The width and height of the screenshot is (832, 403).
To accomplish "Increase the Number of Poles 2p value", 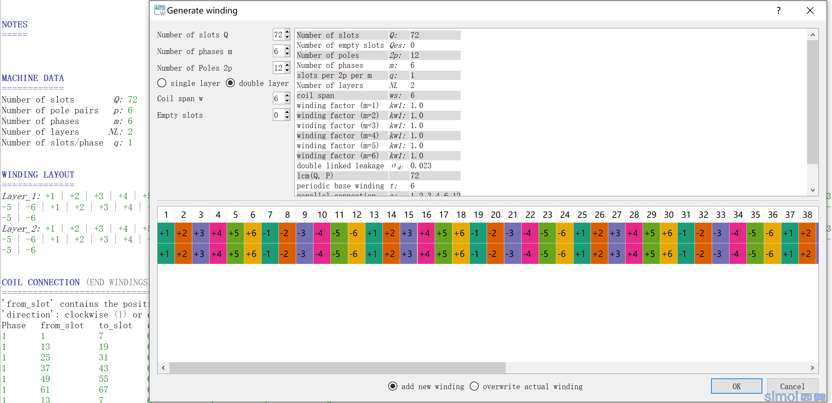I will [x=287, y=65].
